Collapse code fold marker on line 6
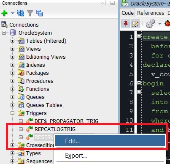 coord(139,83)
